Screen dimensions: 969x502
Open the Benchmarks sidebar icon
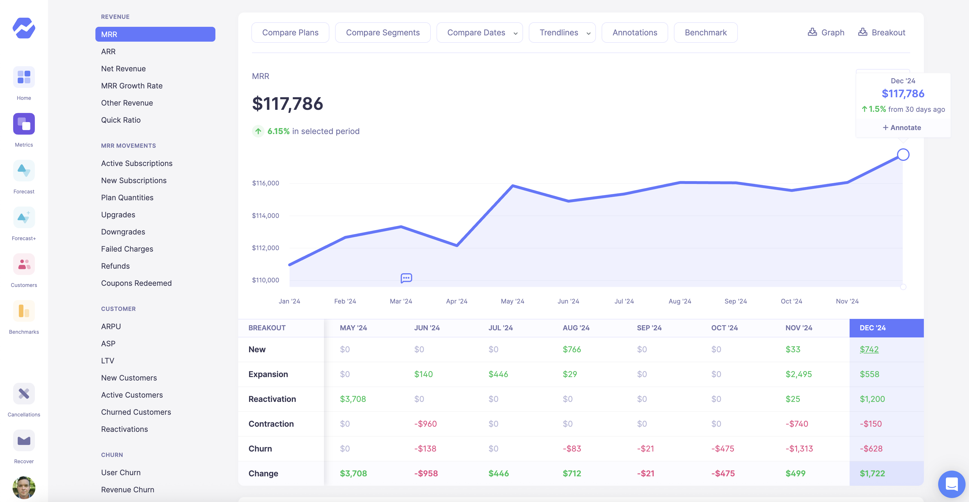[24, 311]
